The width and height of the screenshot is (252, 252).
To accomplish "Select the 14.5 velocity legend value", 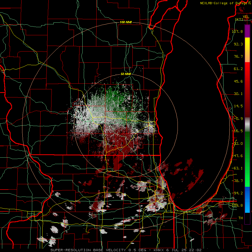I will (238, 106).
